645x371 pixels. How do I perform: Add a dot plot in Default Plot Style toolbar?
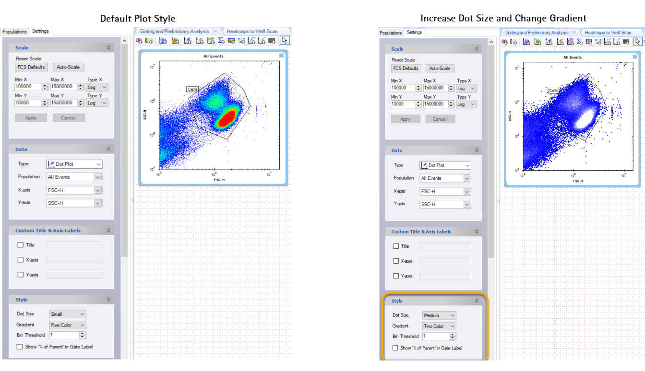coord(188,41)
